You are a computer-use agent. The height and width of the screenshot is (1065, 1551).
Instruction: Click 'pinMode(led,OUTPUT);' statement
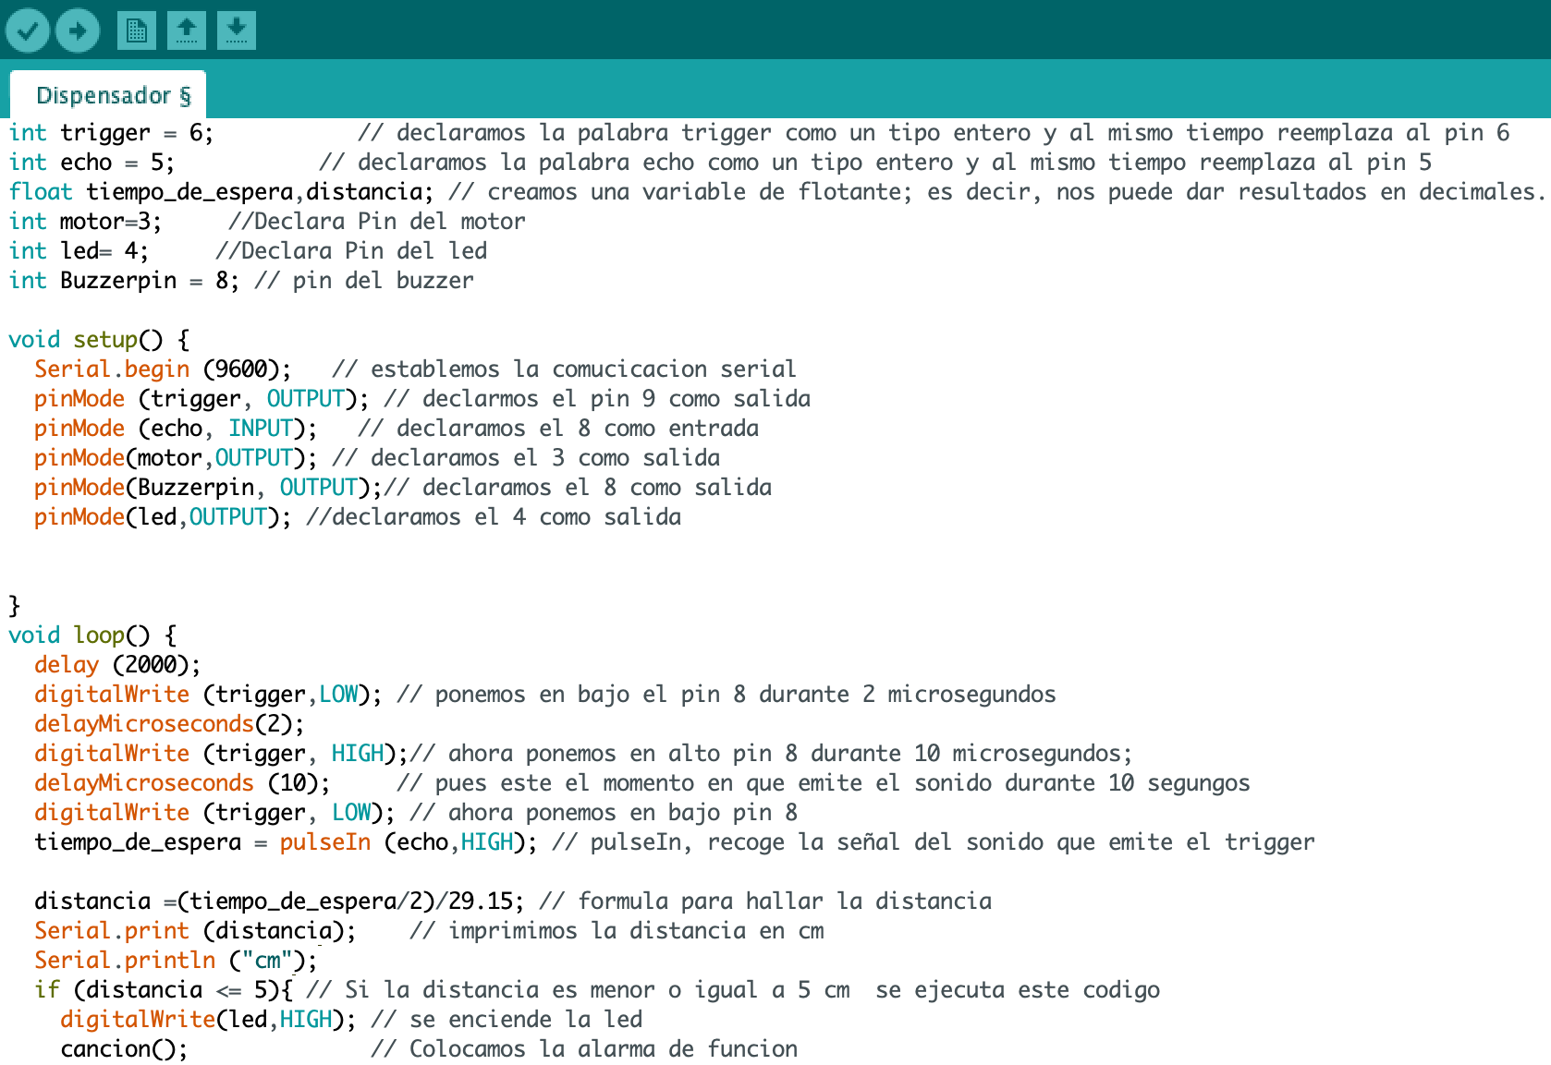point(163,517)
